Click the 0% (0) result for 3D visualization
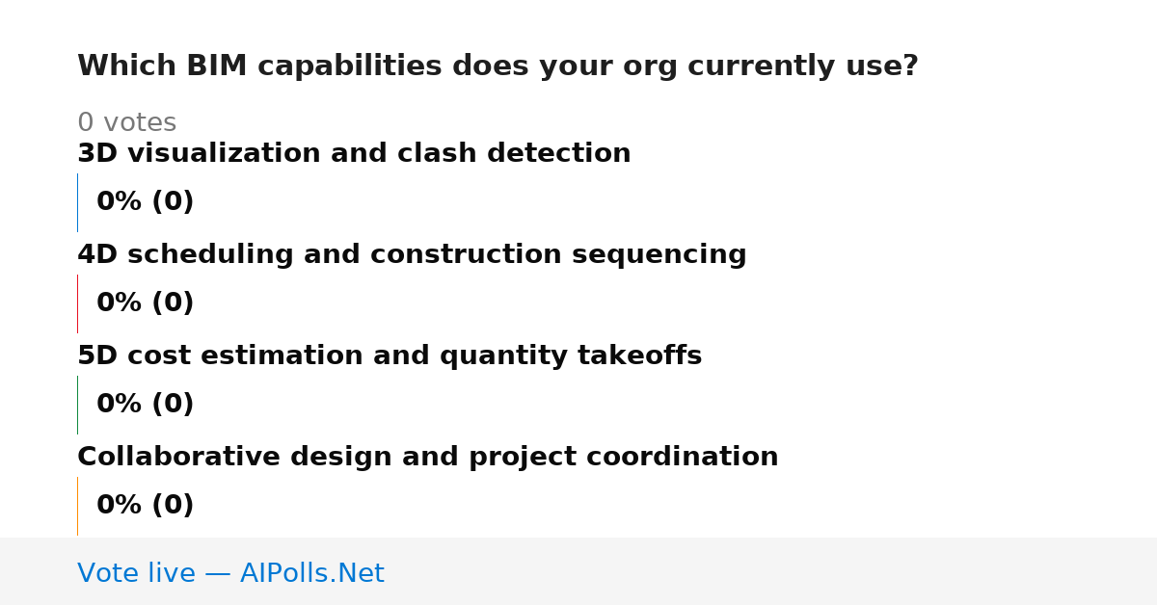1157x605 pixels. pos(145,202)
